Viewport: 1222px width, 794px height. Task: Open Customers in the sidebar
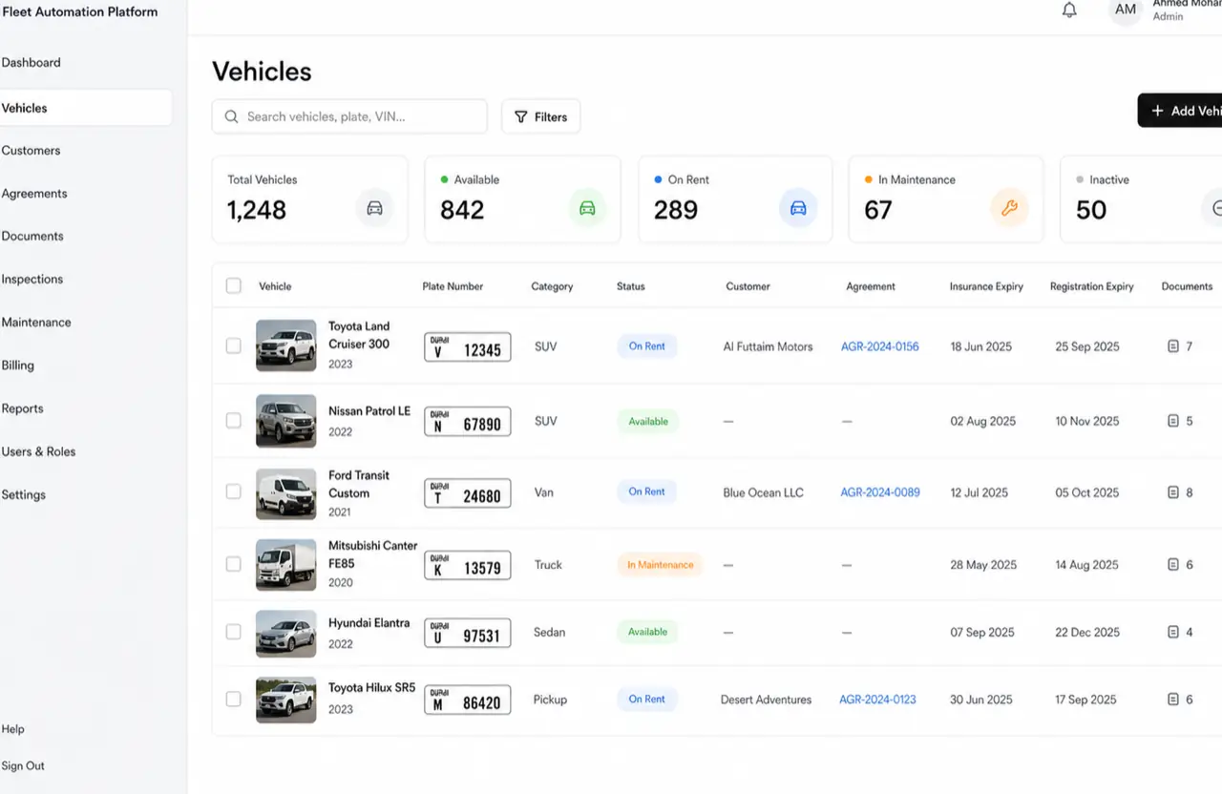[31, 151]
